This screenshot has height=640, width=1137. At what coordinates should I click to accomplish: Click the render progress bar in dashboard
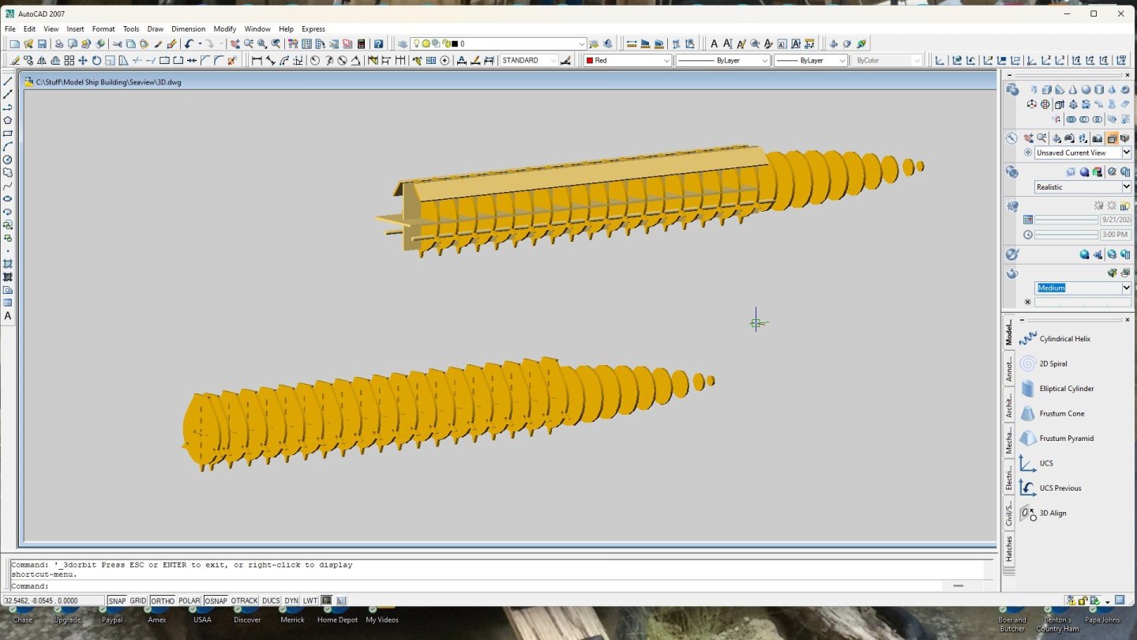click(1083, 302)
